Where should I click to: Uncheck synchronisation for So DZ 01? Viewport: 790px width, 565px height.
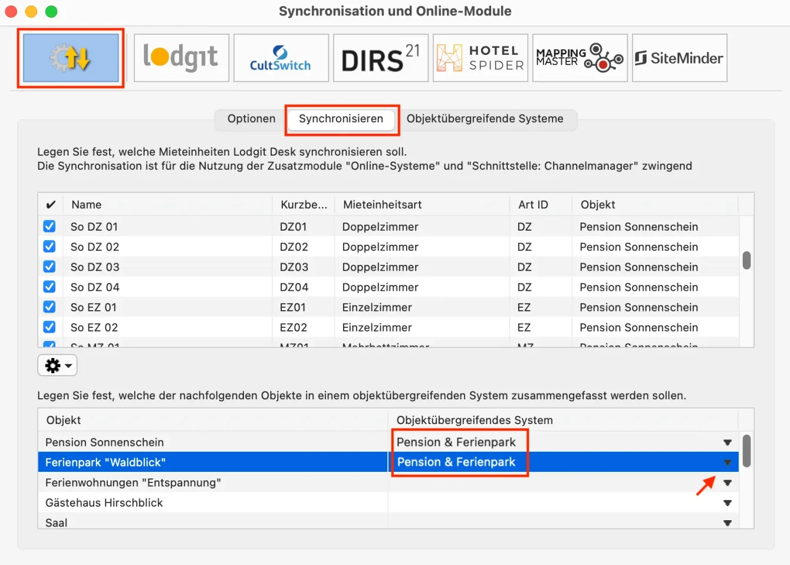[x=50, y=226]
